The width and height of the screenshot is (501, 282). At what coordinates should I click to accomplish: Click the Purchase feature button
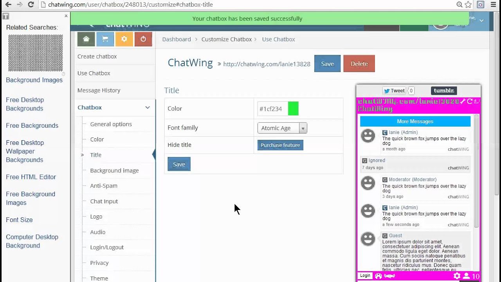pos(280,145)
